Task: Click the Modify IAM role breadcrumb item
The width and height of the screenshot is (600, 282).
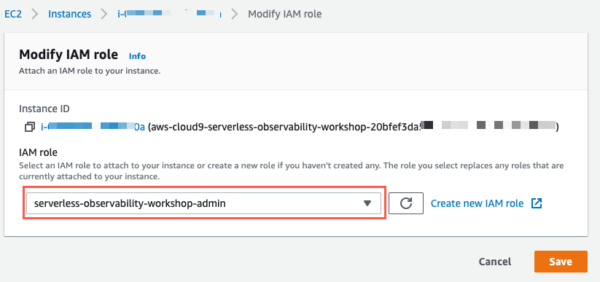Action: tap(285, 14)
